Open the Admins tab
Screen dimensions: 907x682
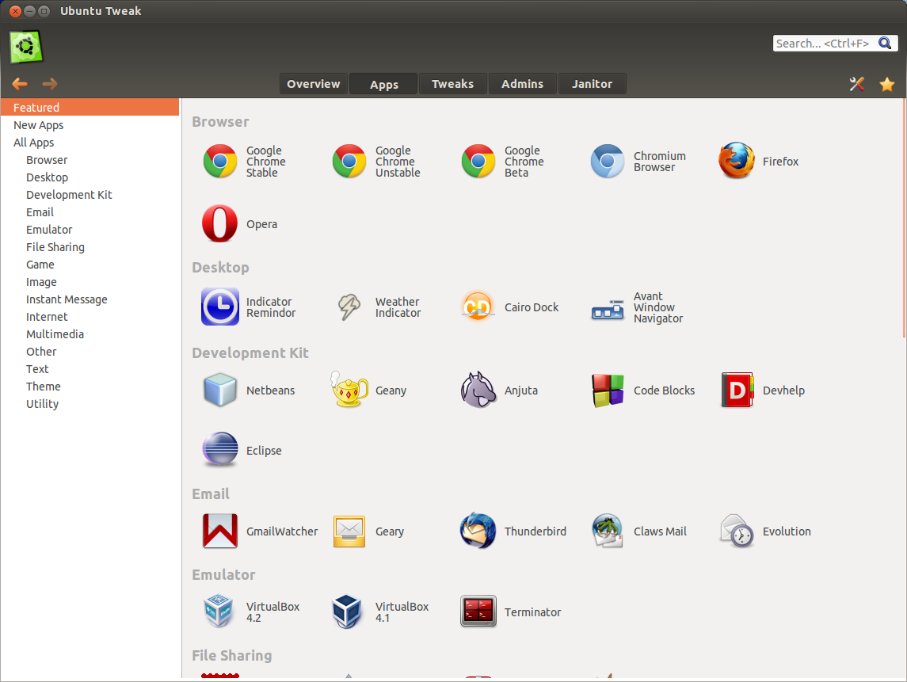click(x=522, y=83)
